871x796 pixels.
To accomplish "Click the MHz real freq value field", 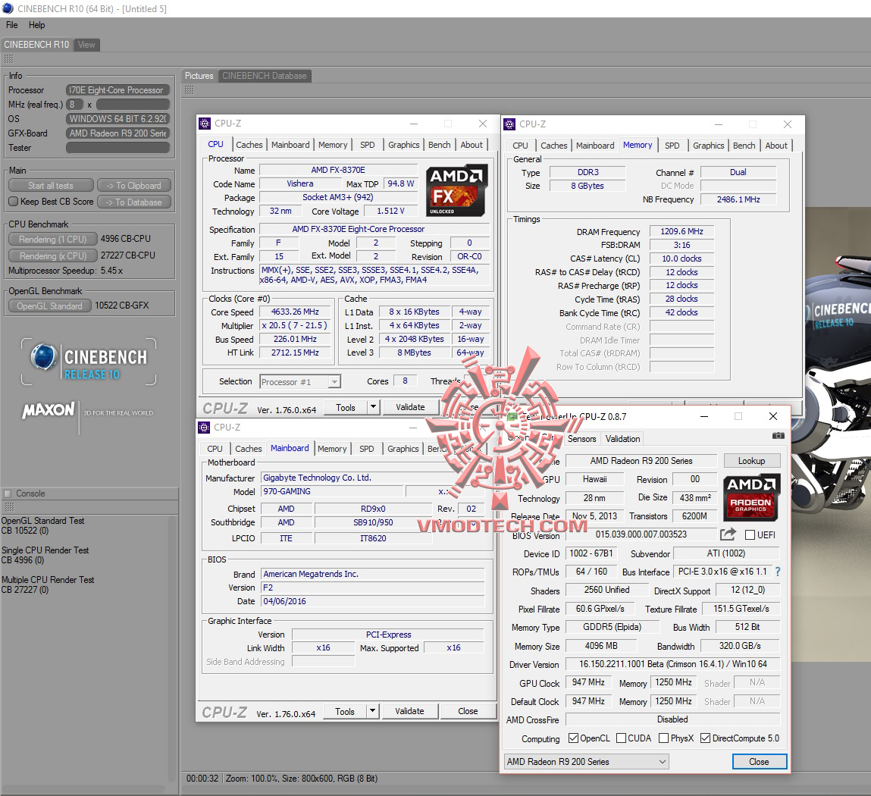I will coord(133,105).
